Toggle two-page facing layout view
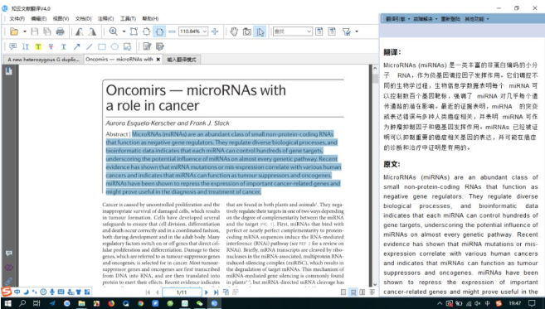The width and height of the screenshot is (545, 309). click(363, 292)
